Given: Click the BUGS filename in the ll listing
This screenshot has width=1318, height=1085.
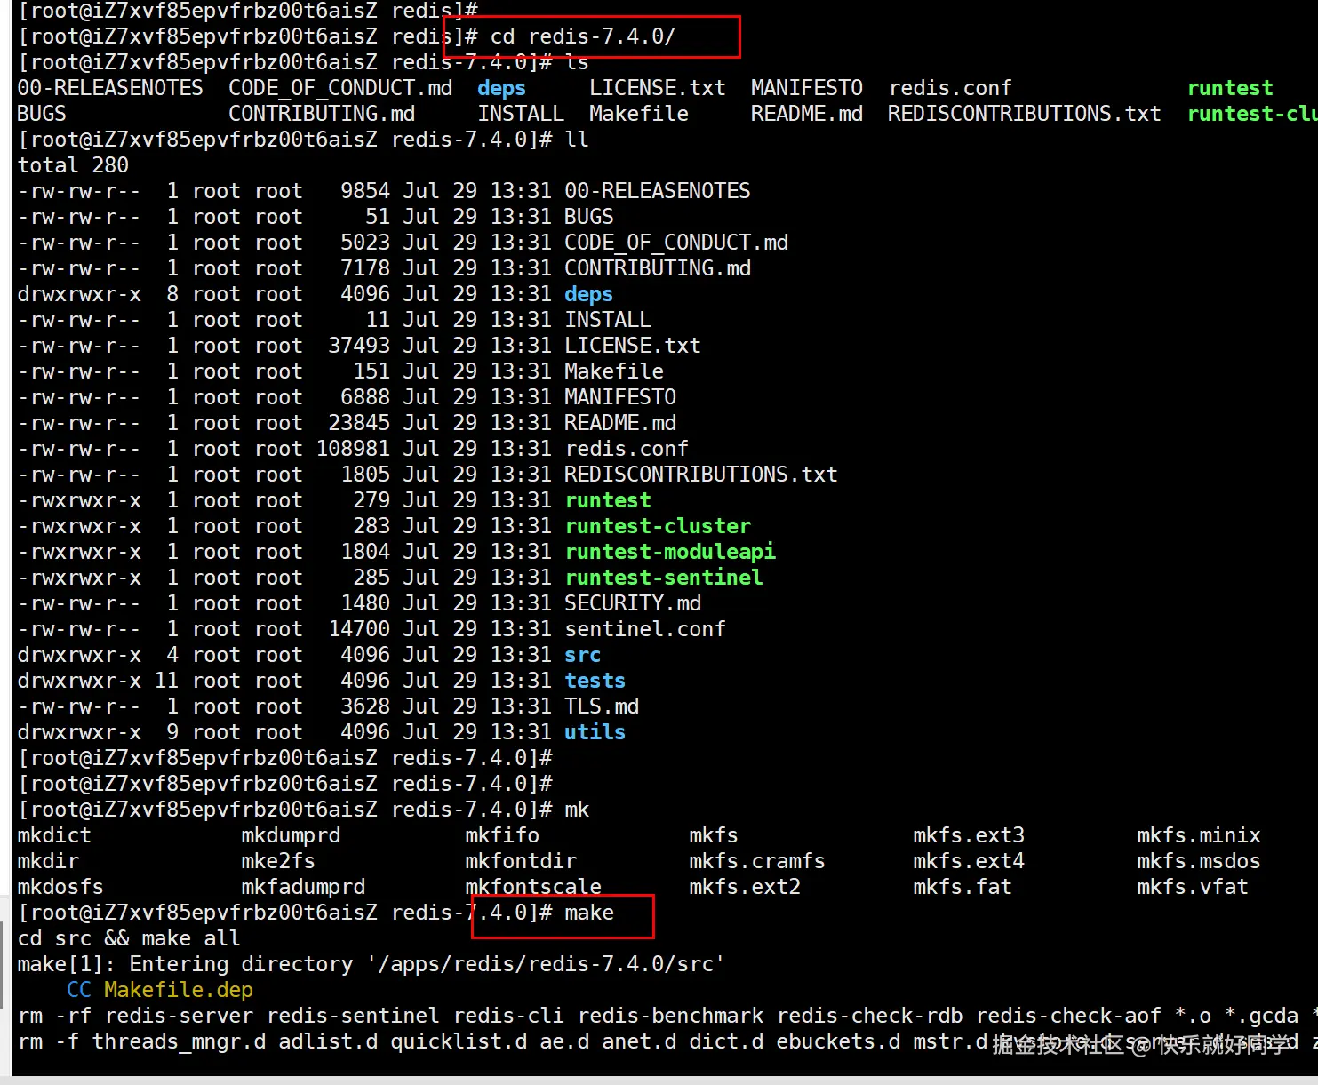Looking at the screenshot, I should coord(589,217).
